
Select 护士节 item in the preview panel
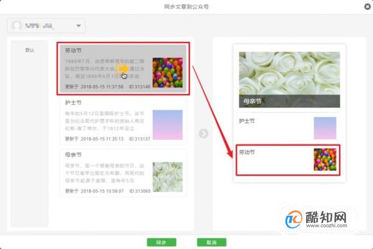[289, 128]
